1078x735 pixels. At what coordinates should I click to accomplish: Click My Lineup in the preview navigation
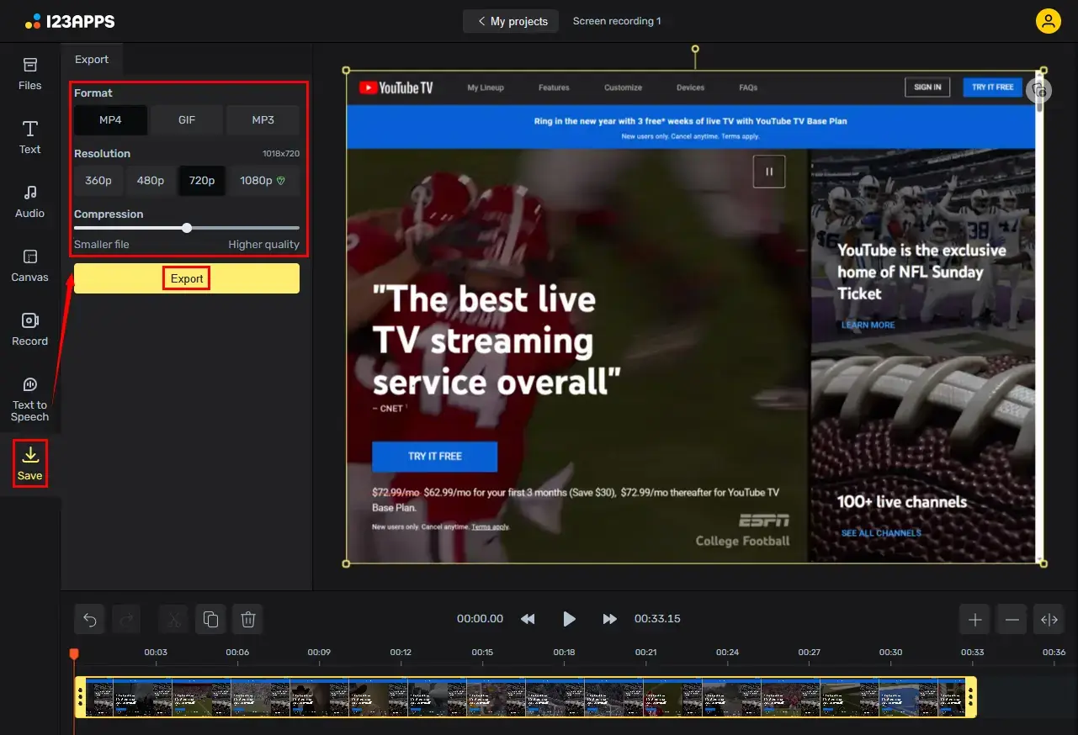[485, 87]
